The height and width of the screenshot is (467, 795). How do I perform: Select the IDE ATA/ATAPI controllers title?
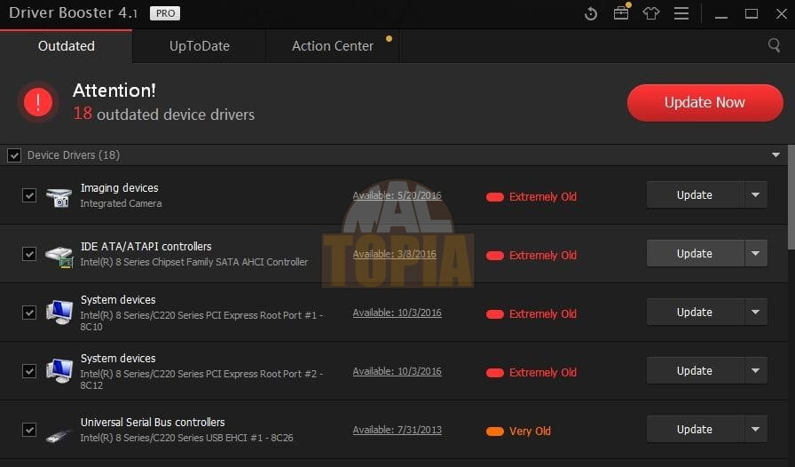coord(146,246)
